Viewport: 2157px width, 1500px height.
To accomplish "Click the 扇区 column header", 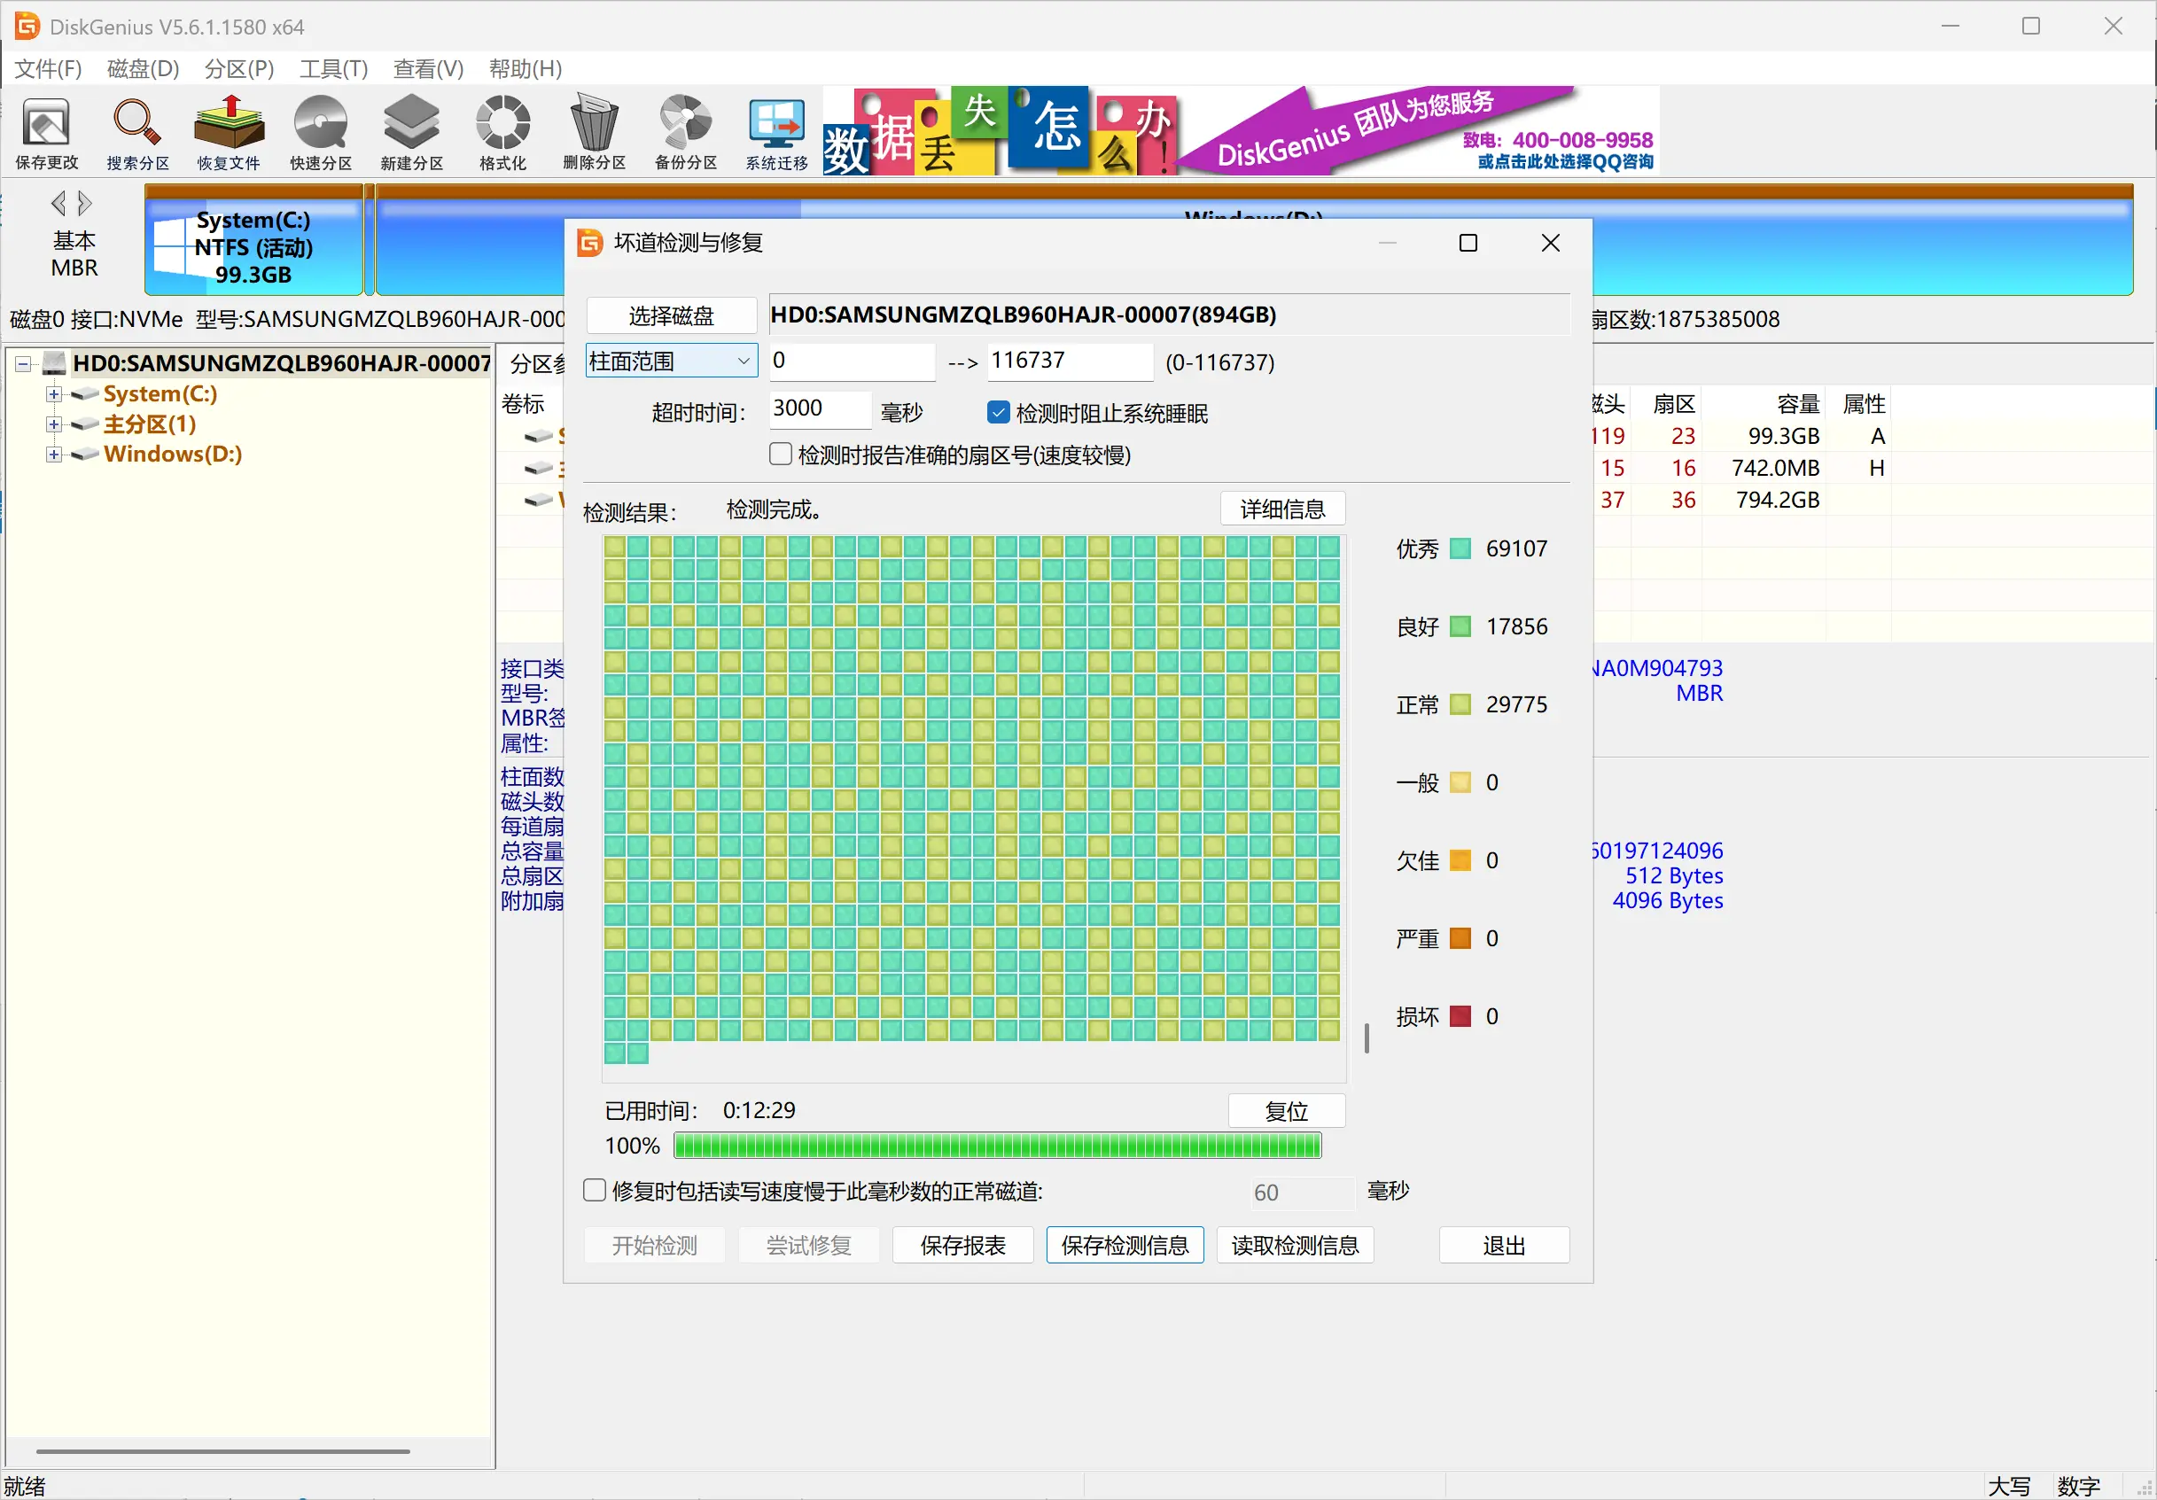I will pyautogui.click(x=1668, y=404).
